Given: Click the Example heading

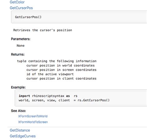Looking at the screenshot, I should [18, 87].
